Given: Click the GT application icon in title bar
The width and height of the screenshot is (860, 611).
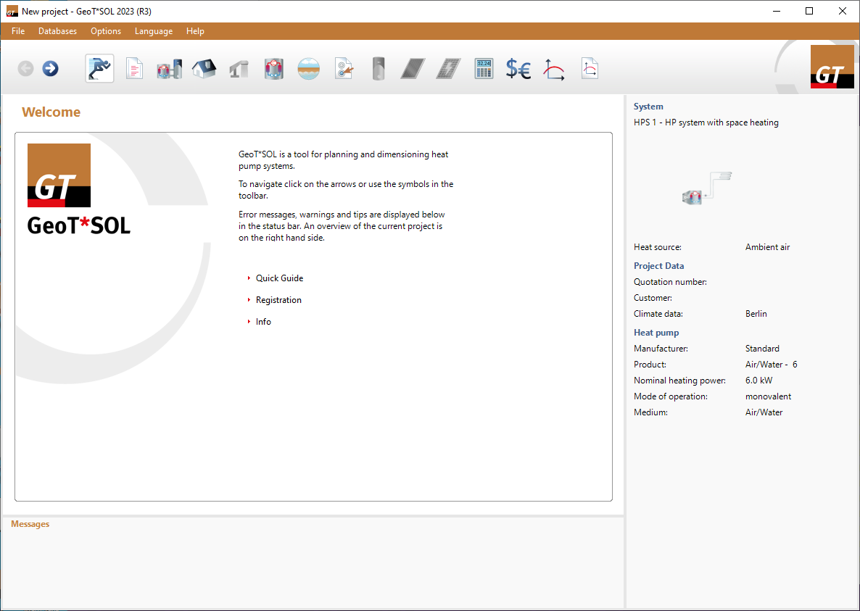Looking at the screenshot, I should [12, 12].
